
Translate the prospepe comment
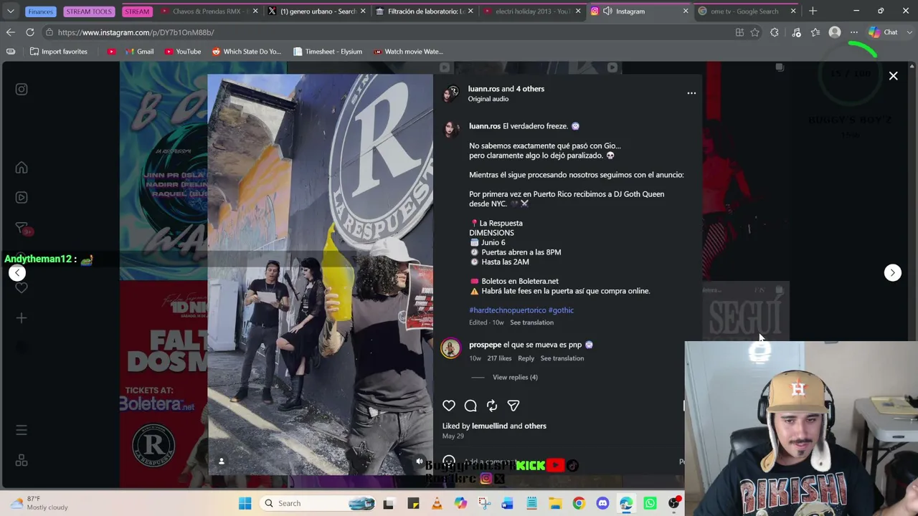[562, 358]
